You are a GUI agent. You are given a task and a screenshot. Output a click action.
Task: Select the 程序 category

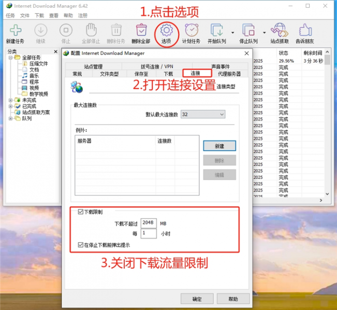coord(34,82)
